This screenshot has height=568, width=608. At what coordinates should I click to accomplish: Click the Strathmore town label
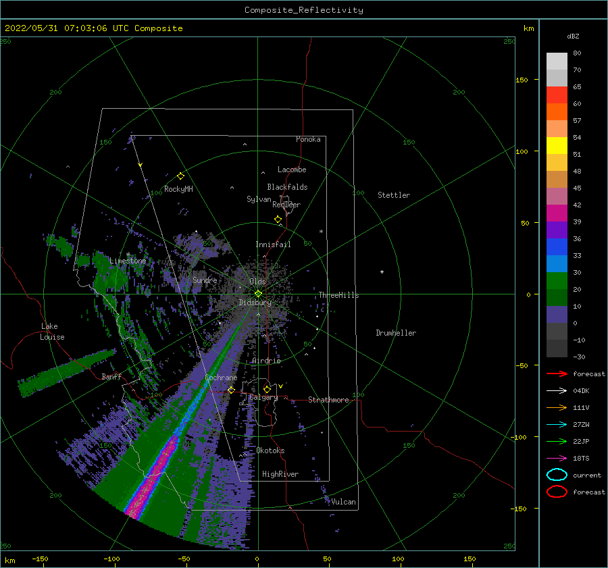tap(328, 400)
